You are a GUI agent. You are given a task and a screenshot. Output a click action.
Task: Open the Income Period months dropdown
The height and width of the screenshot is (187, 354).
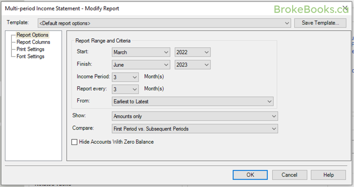125,77
